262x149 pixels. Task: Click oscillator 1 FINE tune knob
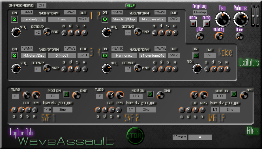pos(47,32)
